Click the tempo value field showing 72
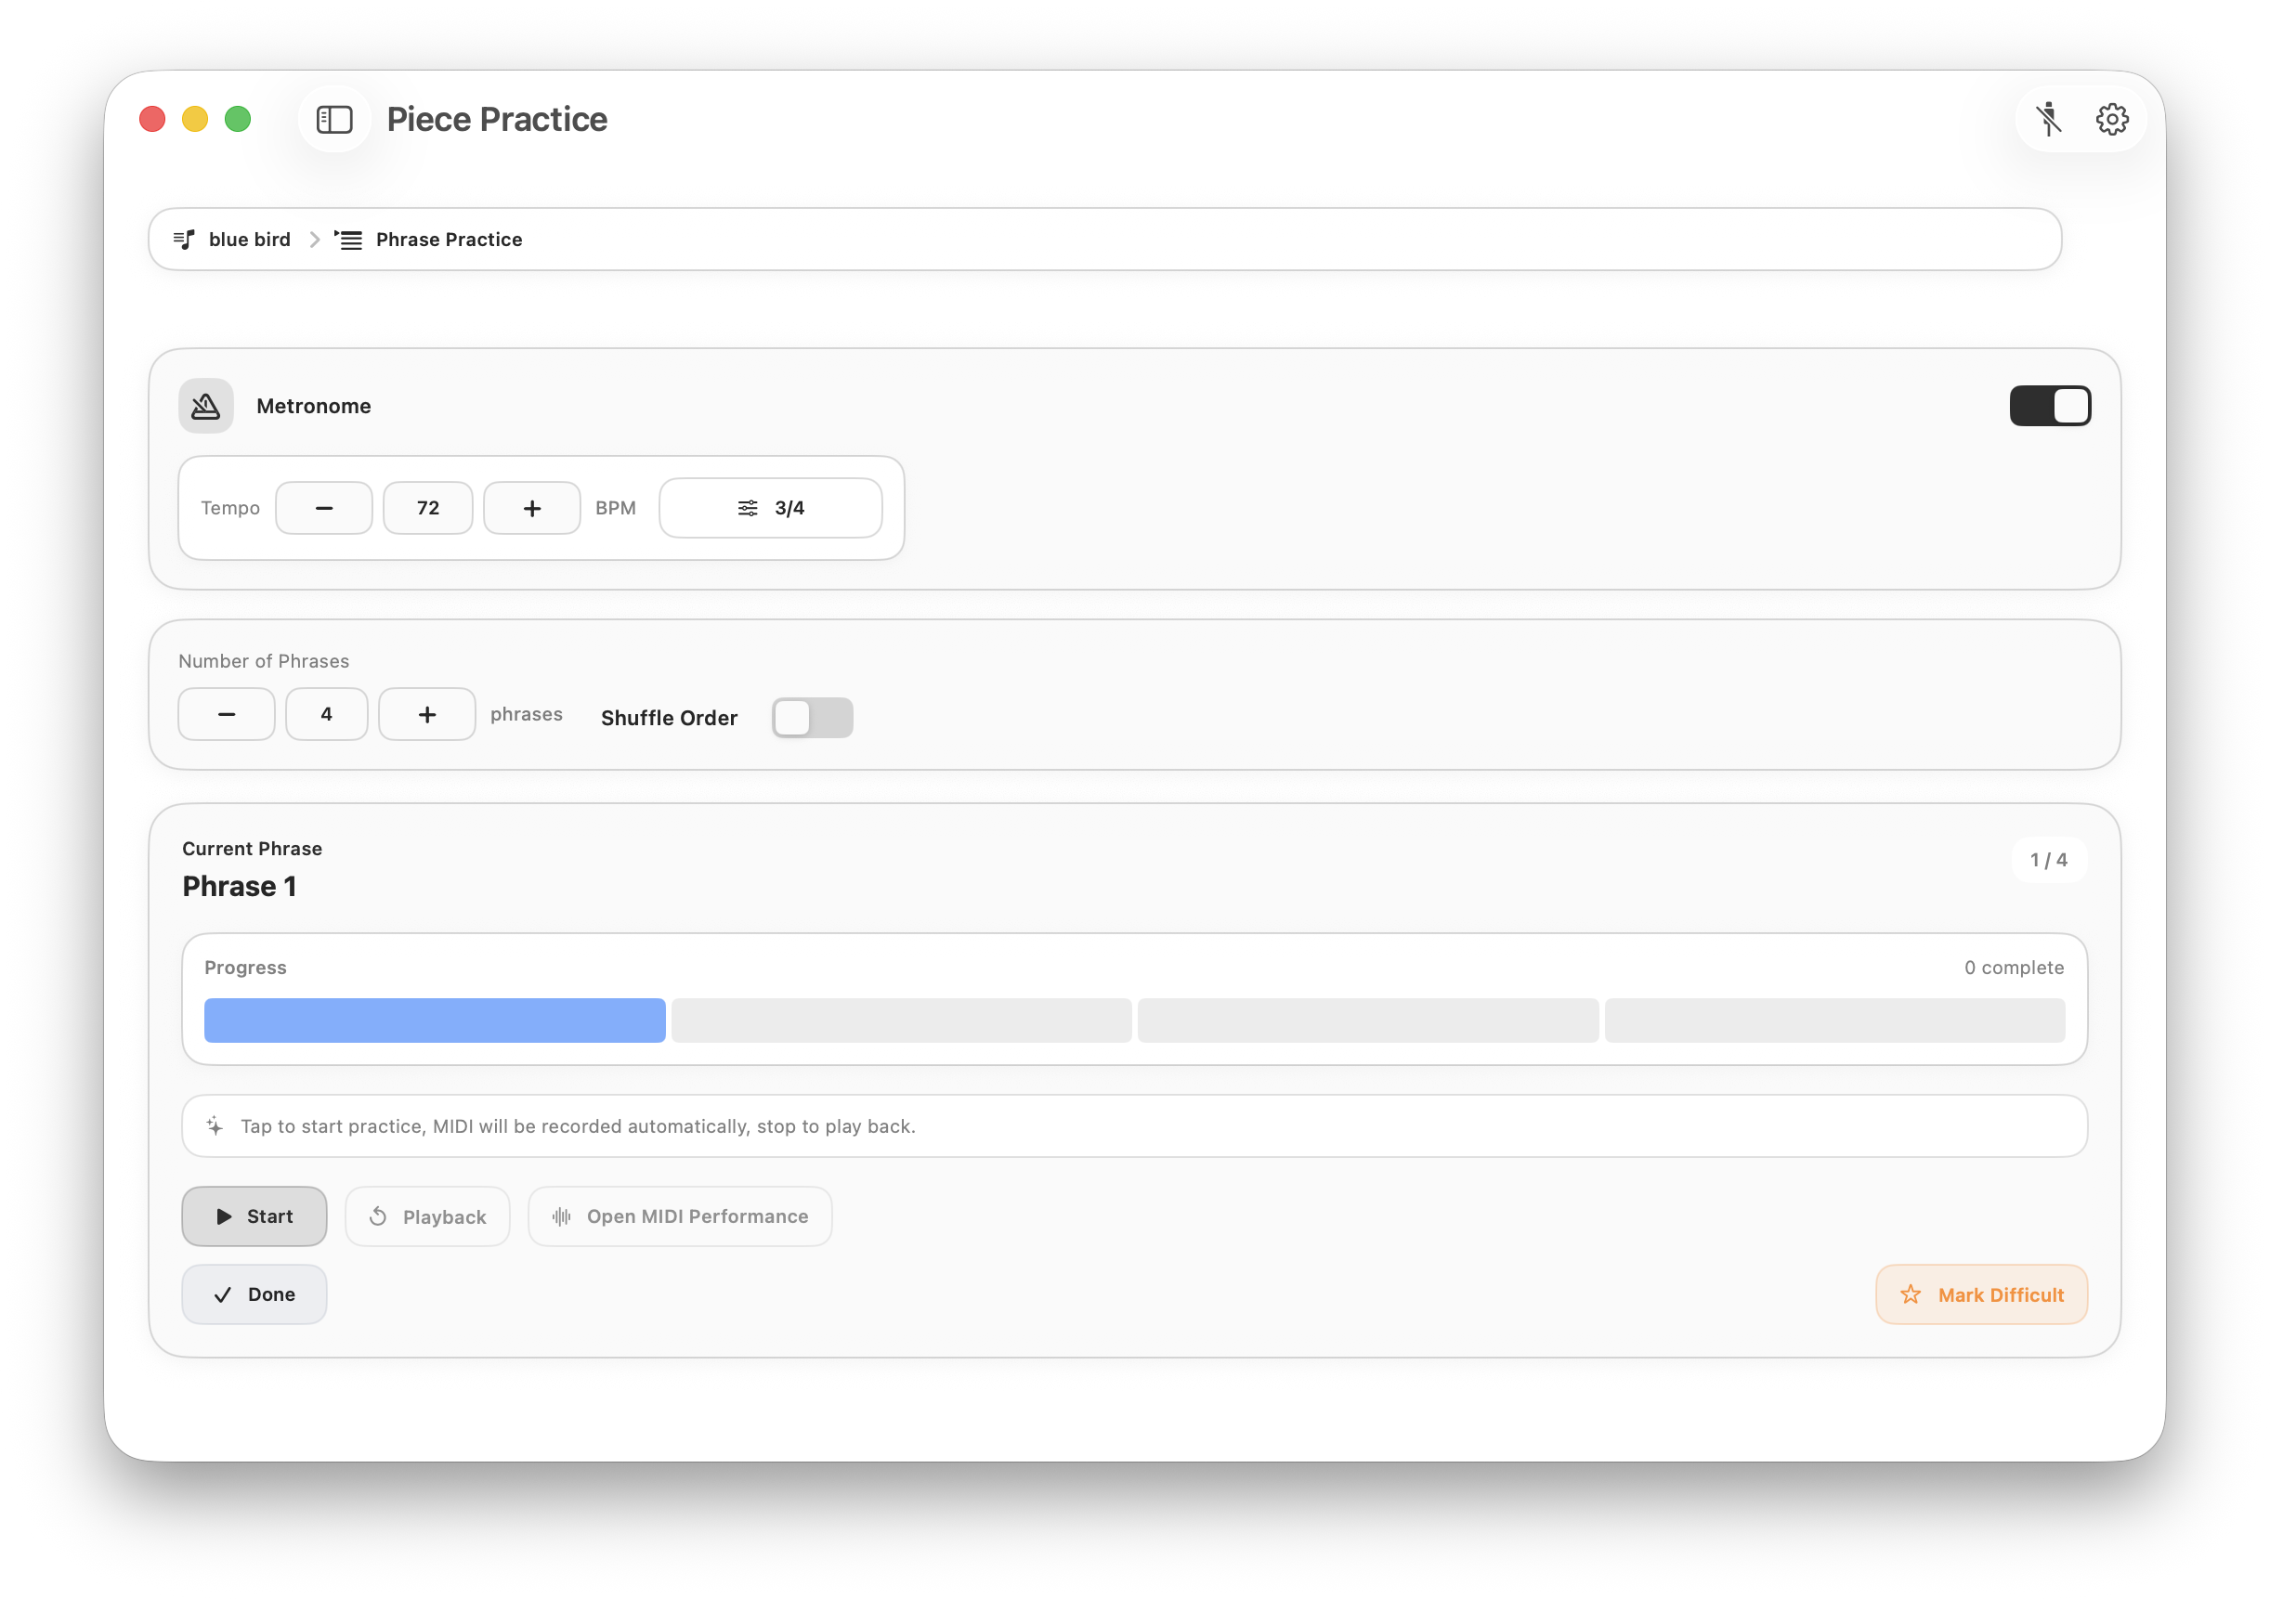Screen dimensions: 2270x1599 click(x=428, y=508)
